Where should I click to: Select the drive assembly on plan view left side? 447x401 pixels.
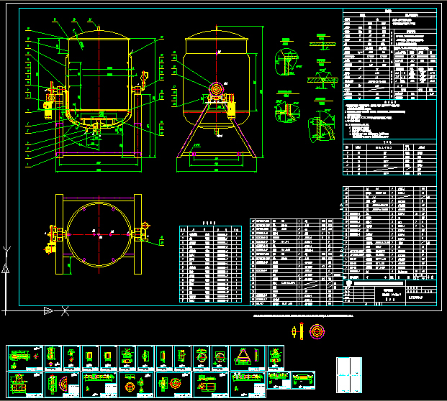coord(53,236)
